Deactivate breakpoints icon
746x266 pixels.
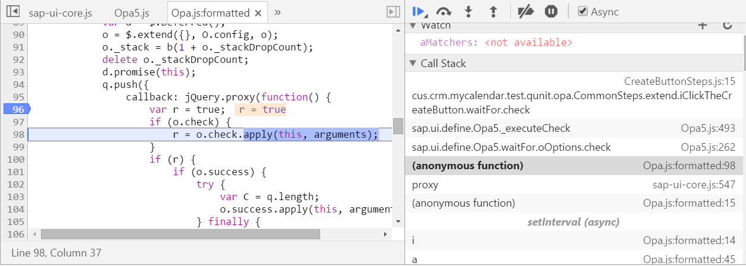pos(526,11)
